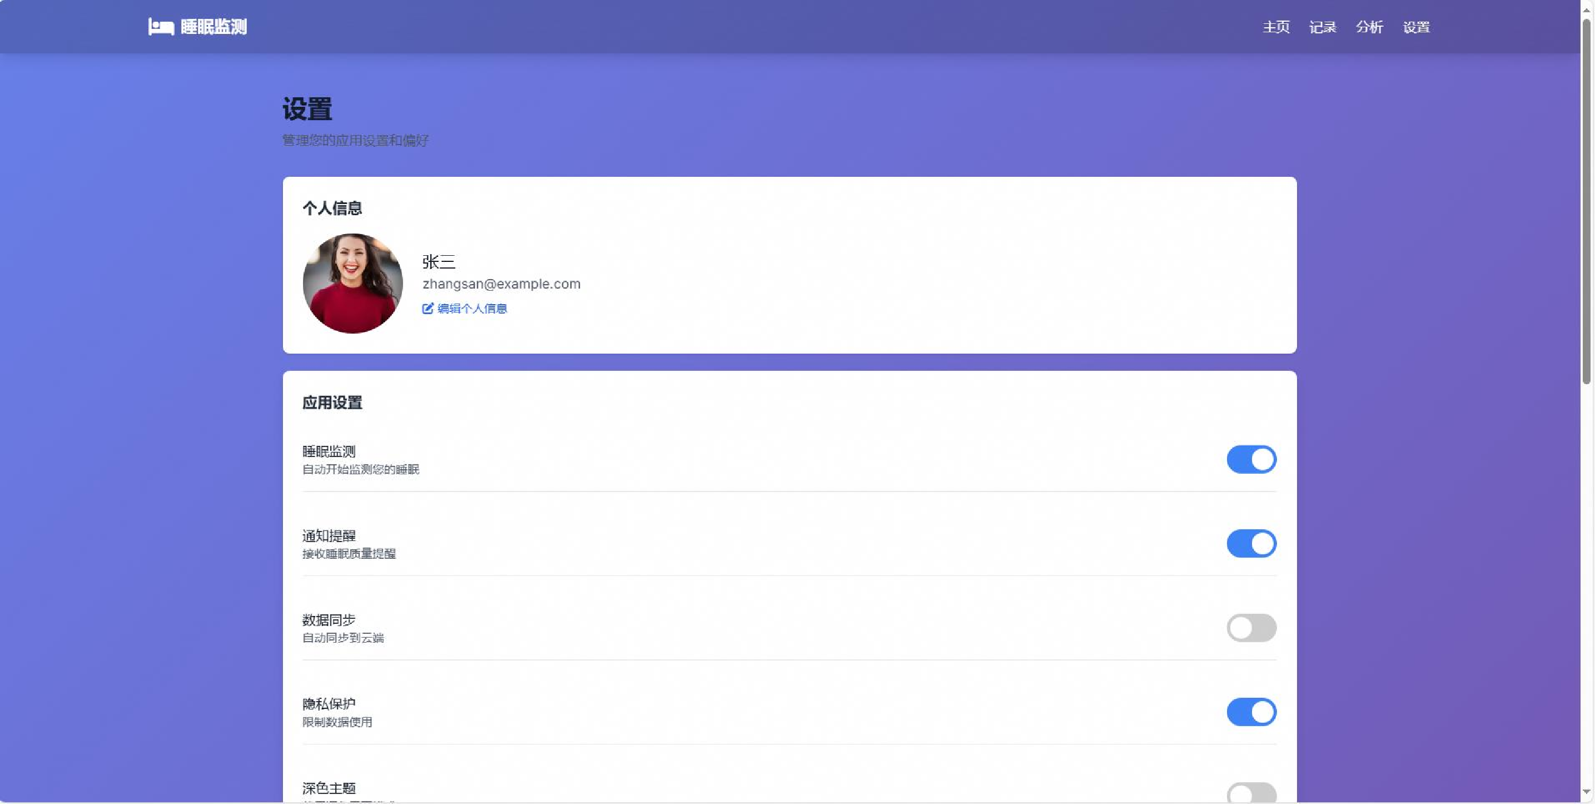
Task: Turn off 通知提醒 switch
Action: click(1251, 543)
